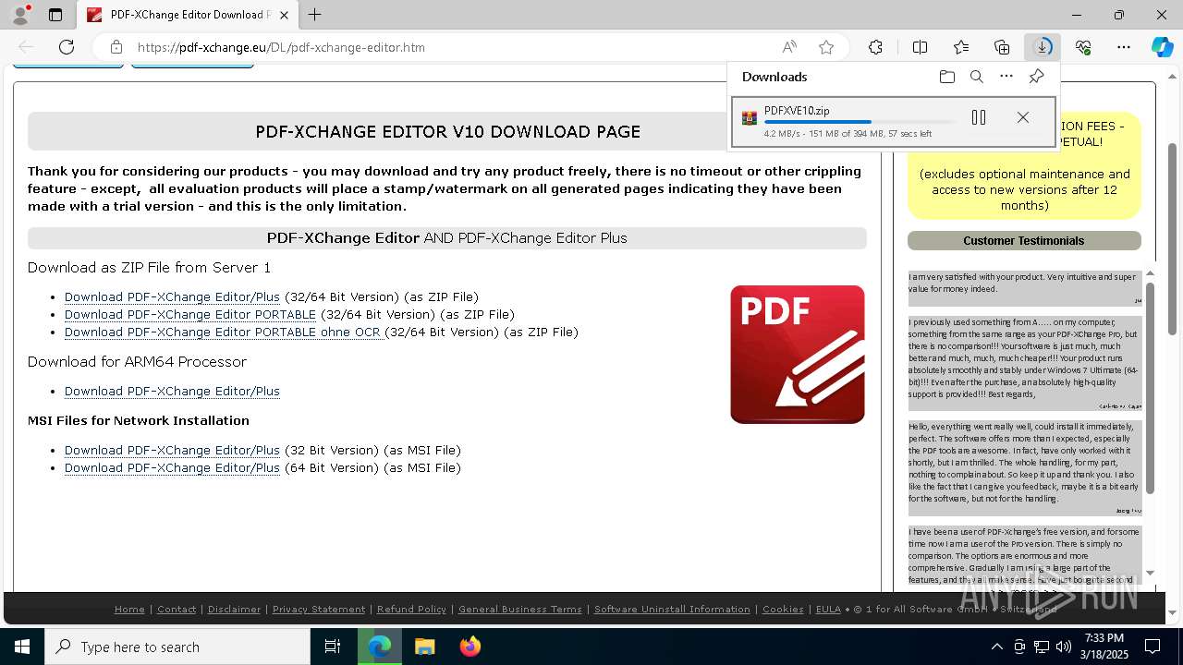Open volume control in system tray
Screen dimensions: 1183x665
pyautogui.click(x=1063, y=647)
